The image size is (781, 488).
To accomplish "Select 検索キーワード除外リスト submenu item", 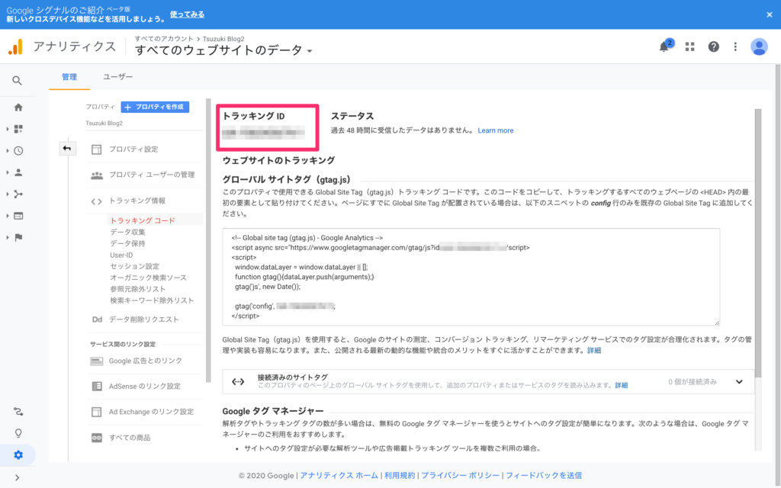I will pyautogui.click(x=152, y=300).
